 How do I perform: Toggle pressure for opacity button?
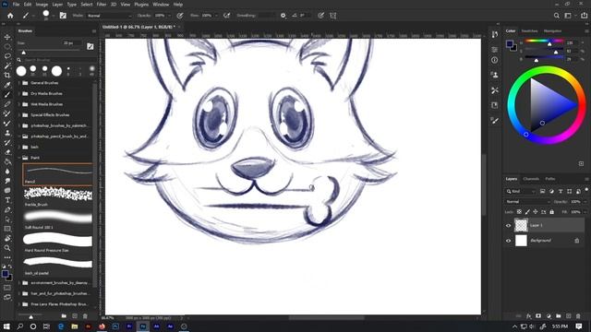(x=180, y=16)
